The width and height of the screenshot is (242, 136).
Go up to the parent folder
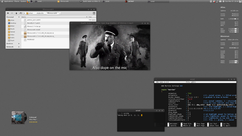(x=16, y=13)
